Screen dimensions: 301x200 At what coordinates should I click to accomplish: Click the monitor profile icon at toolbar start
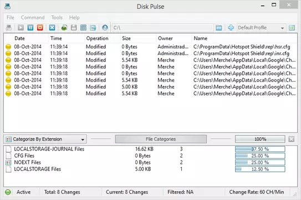pos(9,28)
